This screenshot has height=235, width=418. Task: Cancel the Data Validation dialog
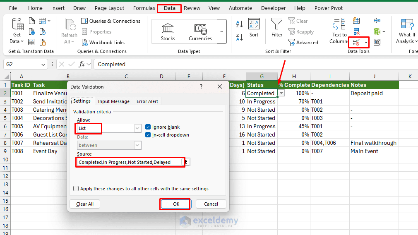pyautogui.click(x=211, y=204)
